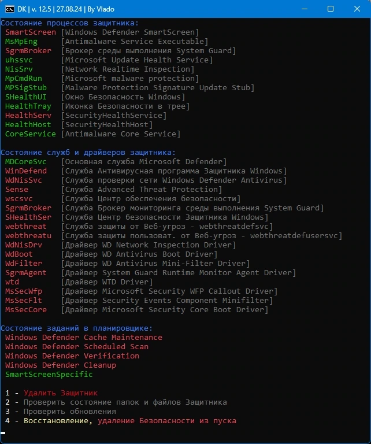
Task: Click '[Основная служба Microsoft Defender]' description
Action: [x=144, y=162]
